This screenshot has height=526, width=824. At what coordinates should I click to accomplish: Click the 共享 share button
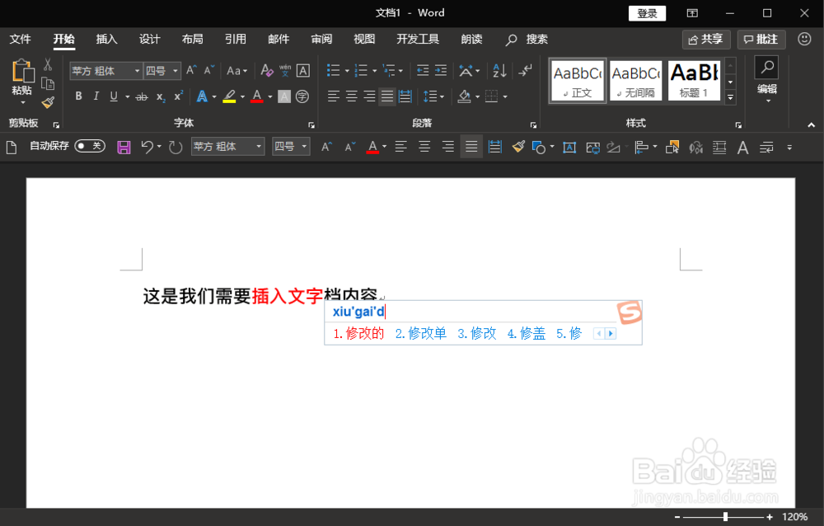706,39
